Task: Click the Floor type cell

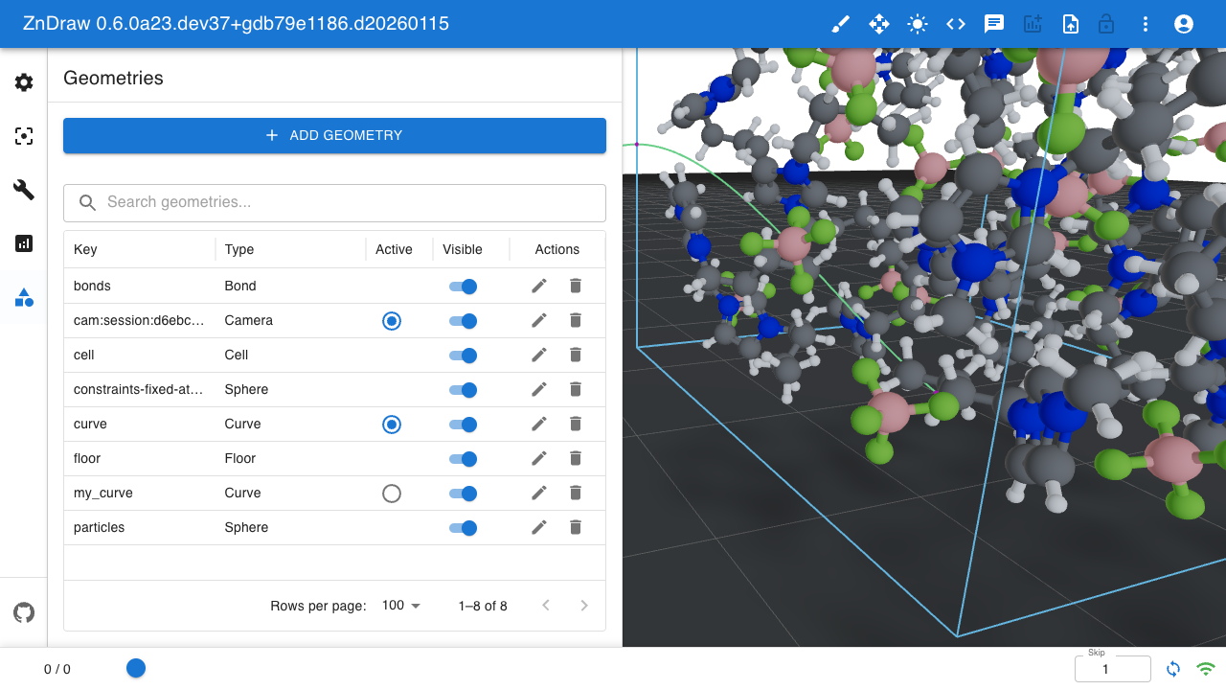Action: click(x=290, y=458)
